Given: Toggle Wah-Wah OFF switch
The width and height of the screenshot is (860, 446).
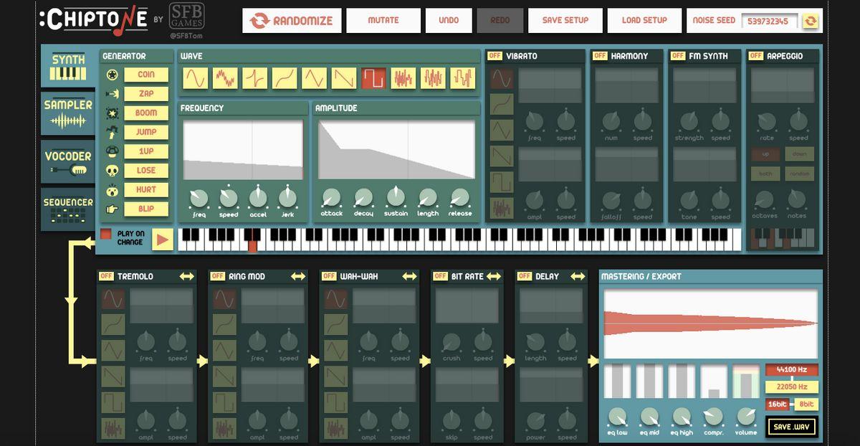Looking at the screenshot, I should coord(329,276).
